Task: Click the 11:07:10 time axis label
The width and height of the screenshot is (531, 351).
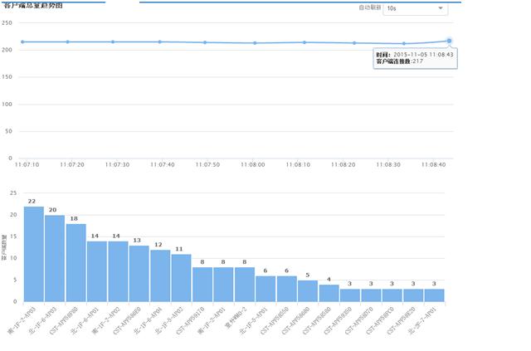Action: [x=27, y=164]
